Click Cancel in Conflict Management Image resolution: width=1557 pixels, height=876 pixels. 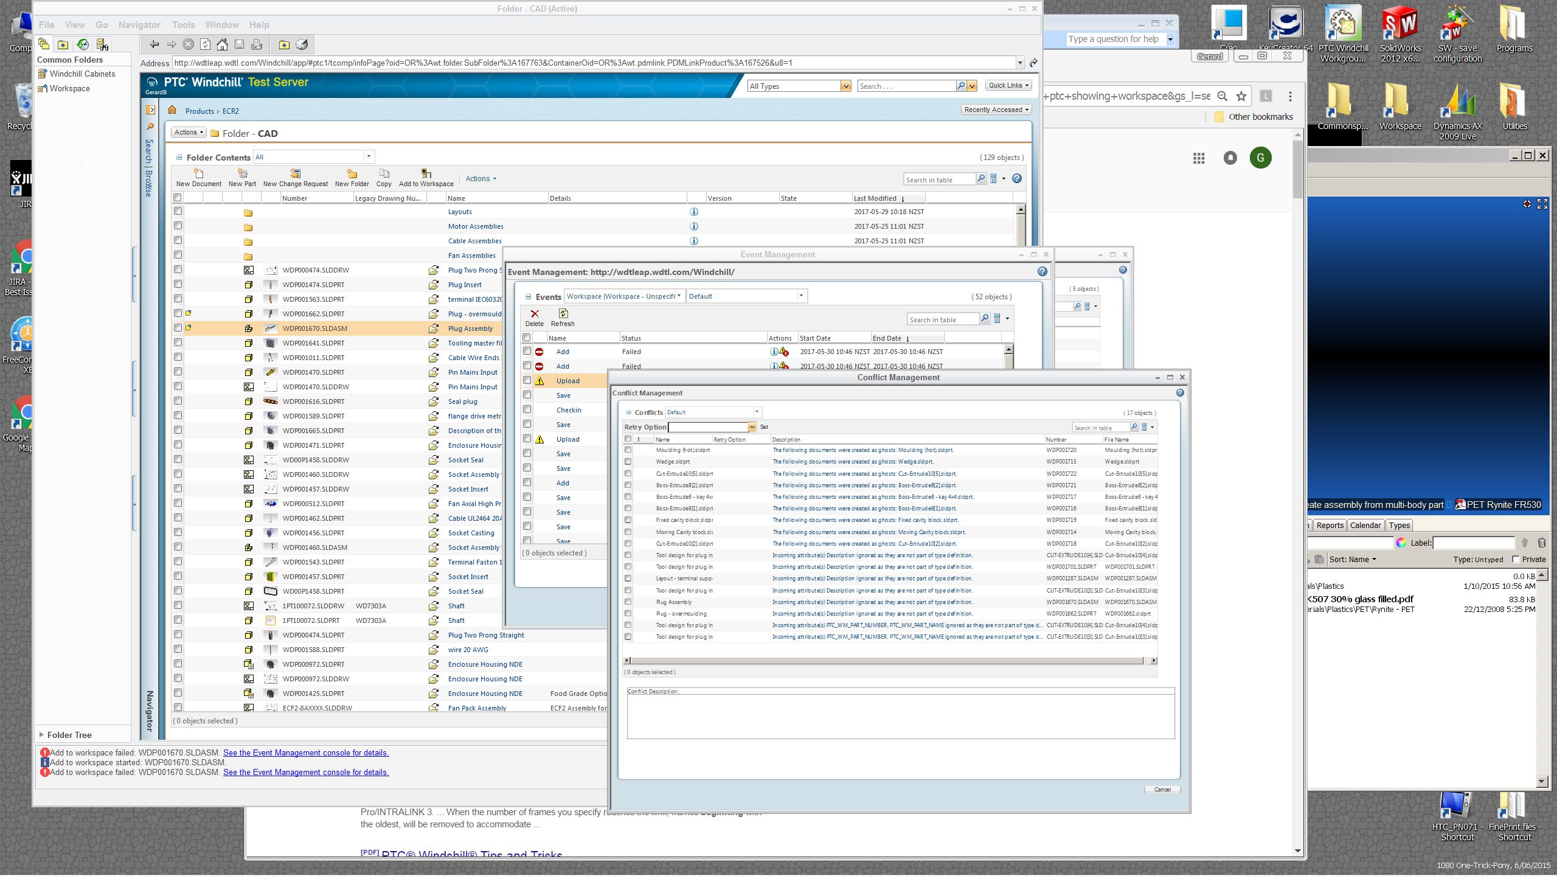(x=1162, y=789)
